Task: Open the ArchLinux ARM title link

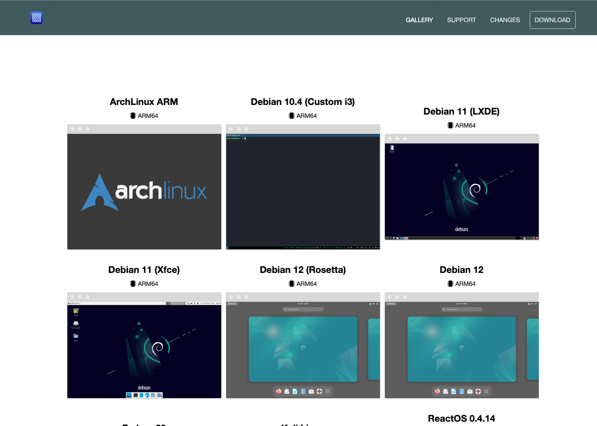Action: pyautogui.click(x=144, y=102)
